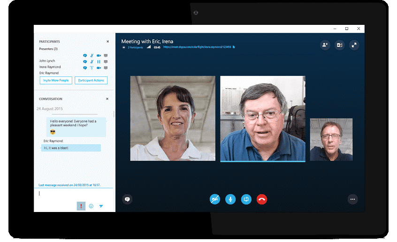The width and height of the screenshot is (397, 242).
Task: Click the small self-preview video
Action: pyautogui.click(x=331, y=140)
